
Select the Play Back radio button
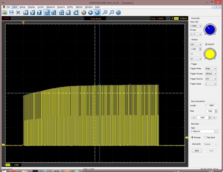pos(205,138)
